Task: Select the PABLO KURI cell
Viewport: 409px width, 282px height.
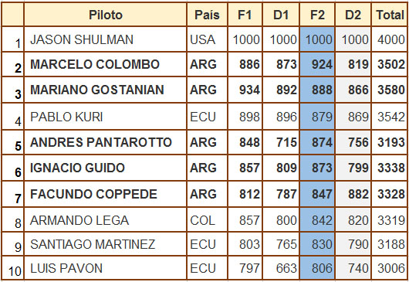Action: [106, 117]
